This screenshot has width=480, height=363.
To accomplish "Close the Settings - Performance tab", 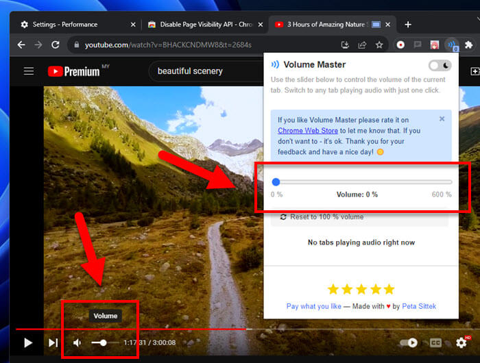I will [x=133, y=25].
